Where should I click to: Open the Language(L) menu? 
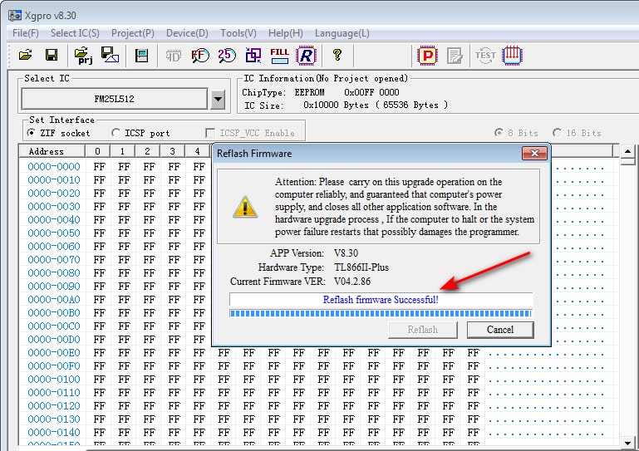[342, 33]
